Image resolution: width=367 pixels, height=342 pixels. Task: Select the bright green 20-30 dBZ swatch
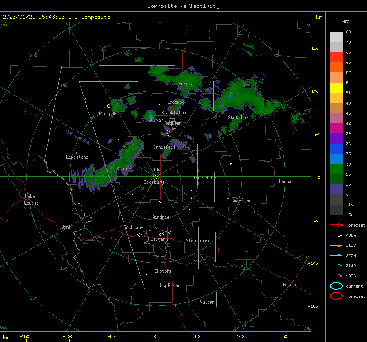point(336,169)
